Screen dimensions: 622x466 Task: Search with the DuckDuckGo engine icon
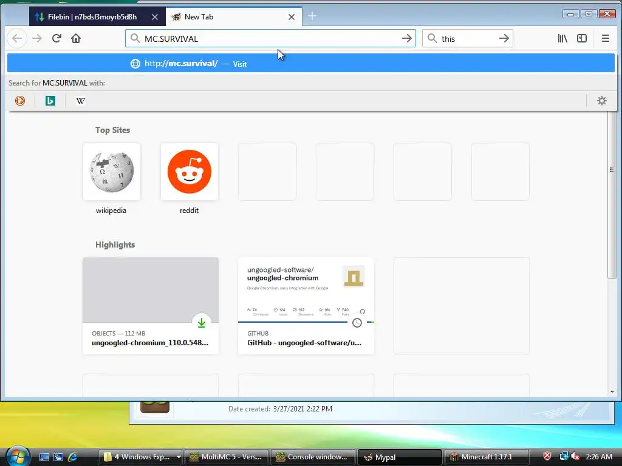(x=20, y=101)
